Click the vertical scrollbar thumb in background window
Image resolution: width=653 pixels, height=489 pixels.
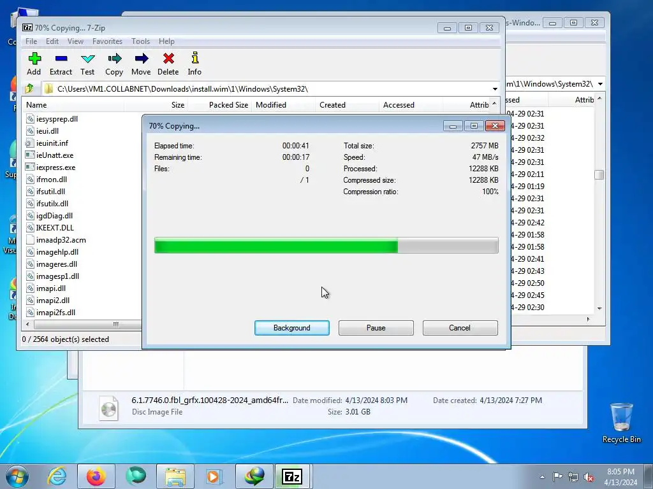(x=599, y=174)
